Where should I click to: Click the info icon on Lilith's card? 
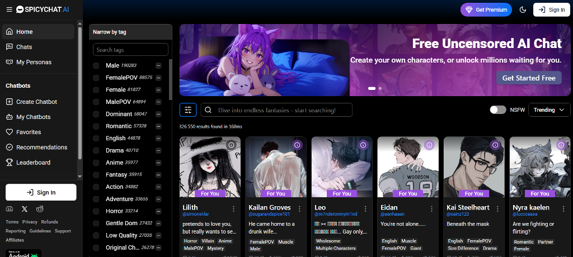(x=231, y=145)
